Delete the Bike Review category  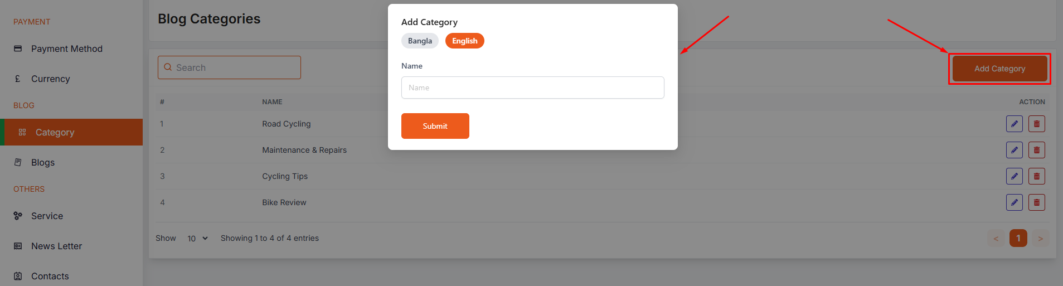[1036, 202]
